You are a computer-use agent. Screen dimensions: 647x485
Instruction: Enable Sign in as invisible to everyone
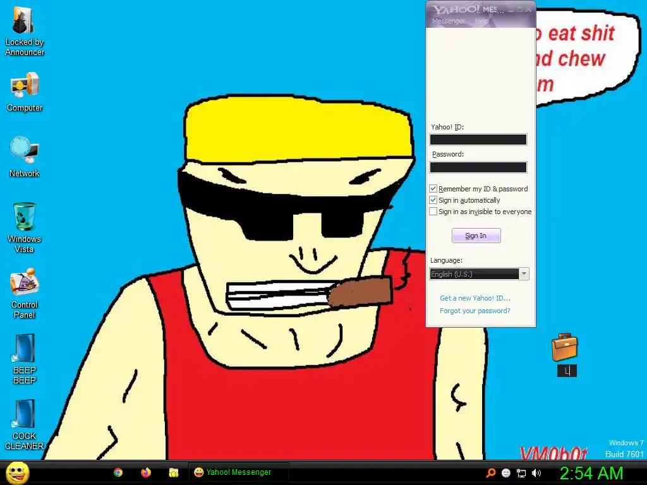point(433,212)
